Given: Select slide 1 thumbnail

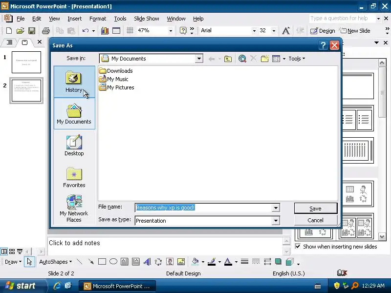Looking at the screenshot, I should pos(26,63).
